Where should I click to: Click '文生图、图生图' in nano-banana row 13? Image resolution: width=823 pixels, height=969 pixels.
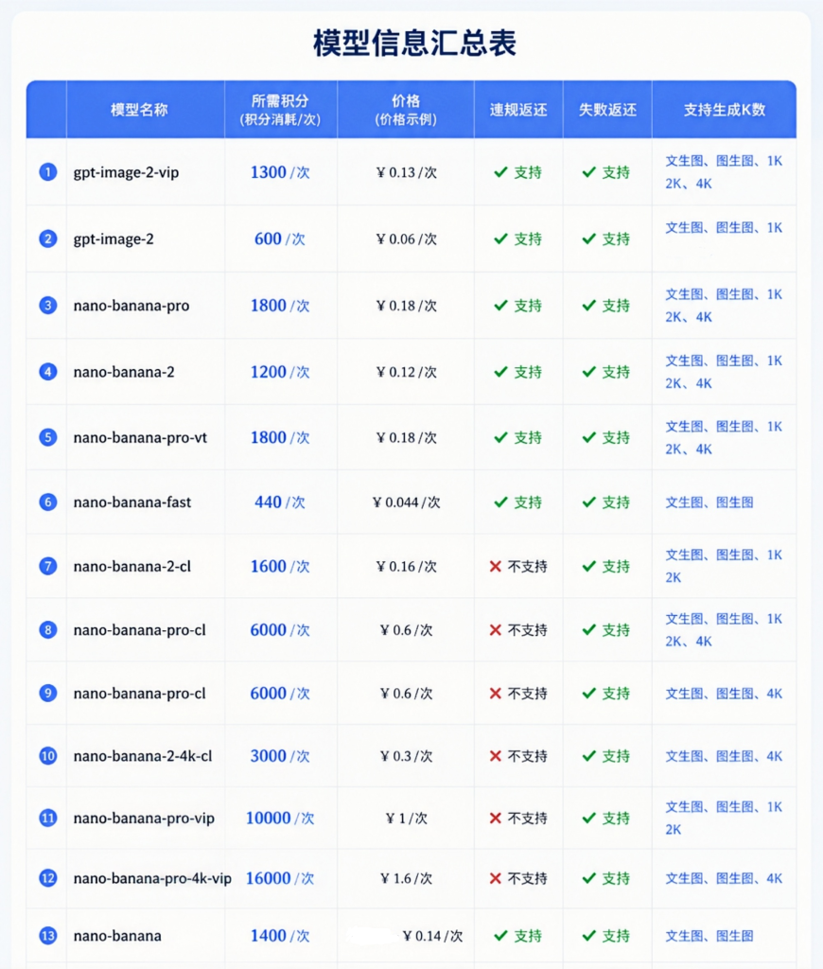pos(709,936)
